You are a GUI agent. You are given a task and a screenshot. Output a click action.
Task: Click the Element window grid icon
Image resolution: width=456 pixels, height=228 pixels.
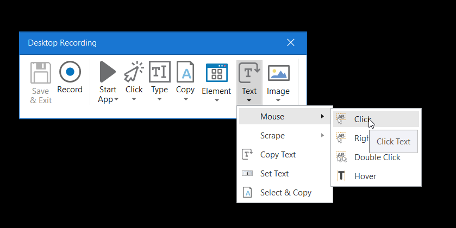pyautogui.click(x=217, y=73)
